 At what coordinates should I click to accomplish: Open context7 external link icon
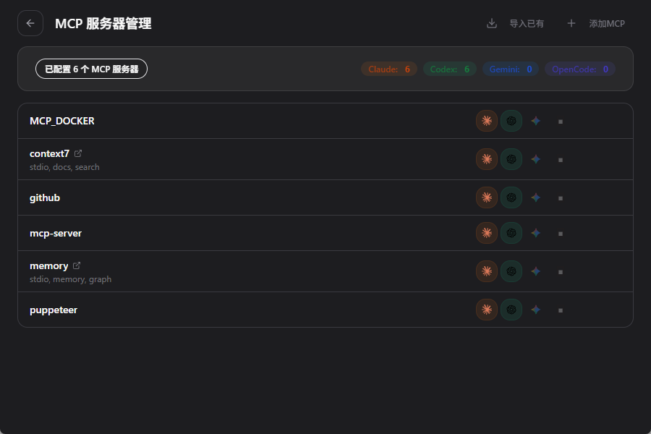pos(78,153)
